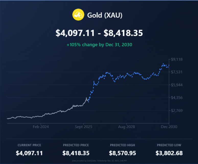Click the $5,944 y-axis label
Viewport: 198px width, 164px height.
(177, 85)
